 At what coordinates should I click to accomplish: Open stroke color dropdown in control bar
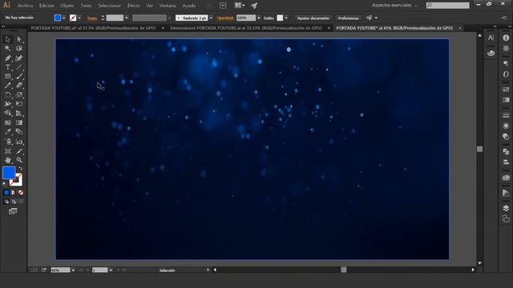click(79, 18)
